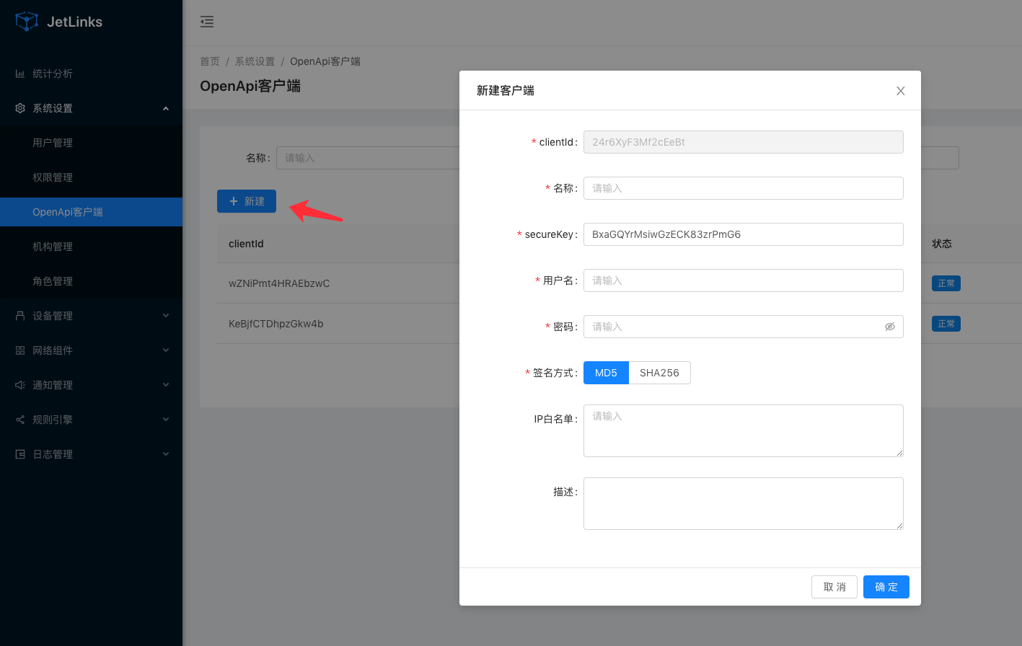Collapse the 系统设置 submenu arrow
This screenshot has width=1022, height=646.
[x=166, y=108]
